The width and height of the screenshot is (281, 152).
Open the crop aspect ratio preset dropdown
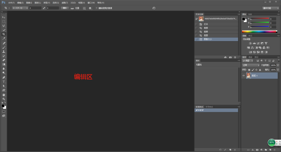pos(20,8)
